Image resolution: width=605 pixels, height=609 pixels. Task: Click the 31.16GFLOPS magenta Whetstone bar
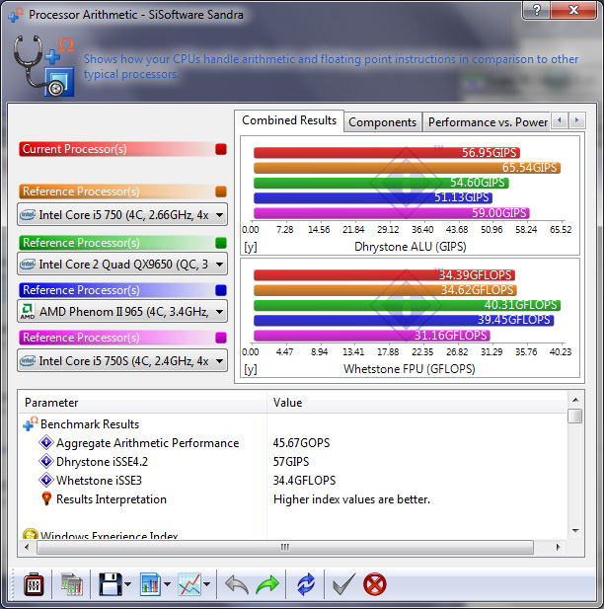tap(372, 336)
